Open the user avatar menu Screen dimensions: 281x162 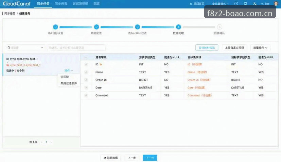tap(276, 4)
